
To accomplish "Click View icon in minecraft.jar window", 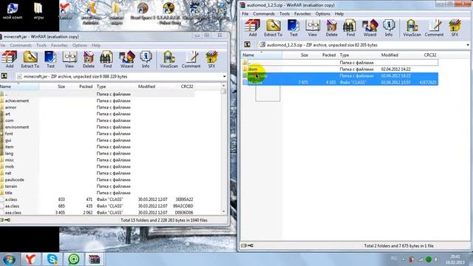I will [69, 59].
